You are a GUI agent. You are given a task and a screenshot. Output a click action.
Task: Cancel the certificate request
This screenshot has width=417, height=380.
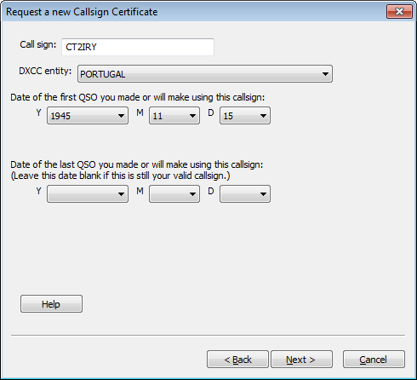coord(374,360)
